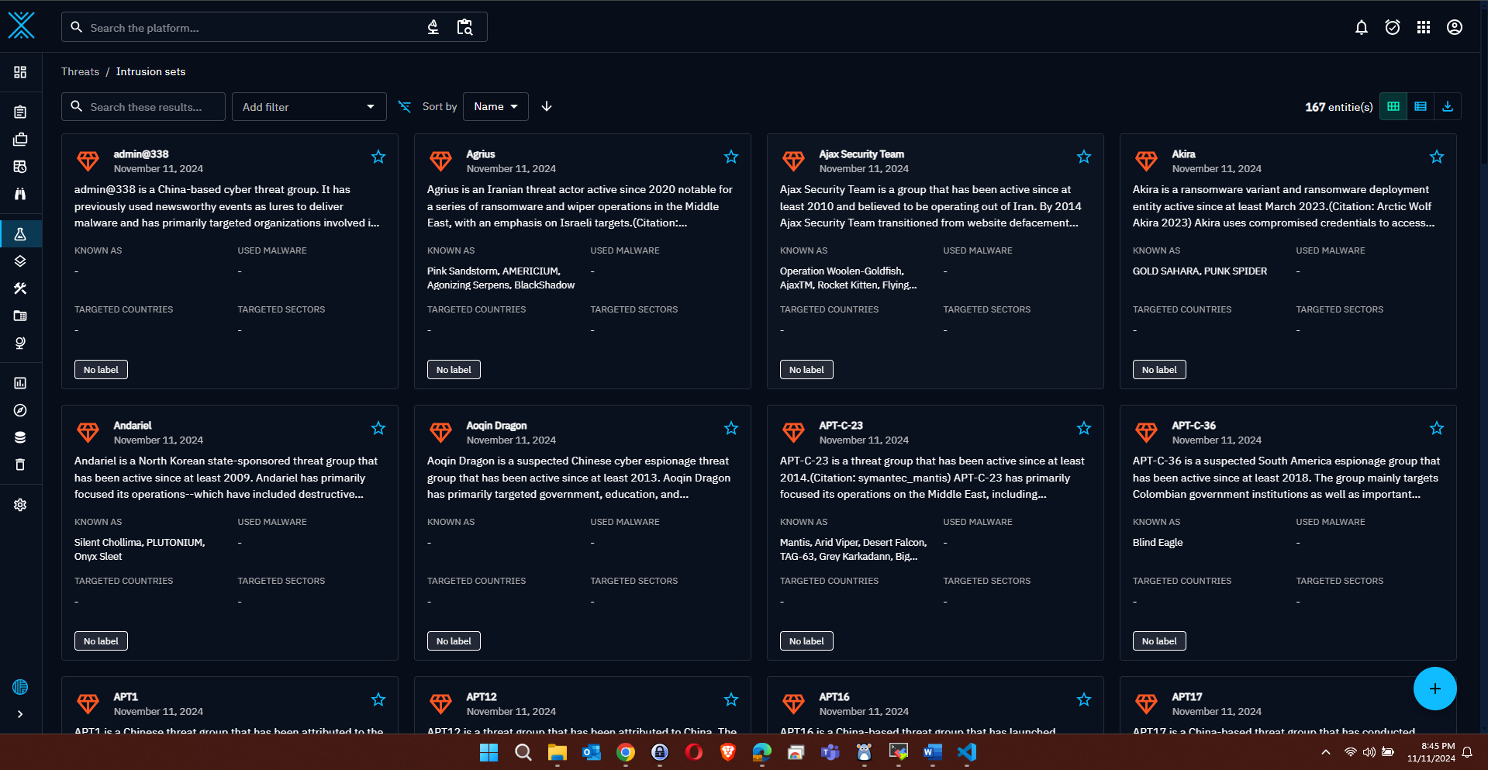Open Visual Studio Code from taskbar
The image size is (1488, 770).
coord(967,752)
